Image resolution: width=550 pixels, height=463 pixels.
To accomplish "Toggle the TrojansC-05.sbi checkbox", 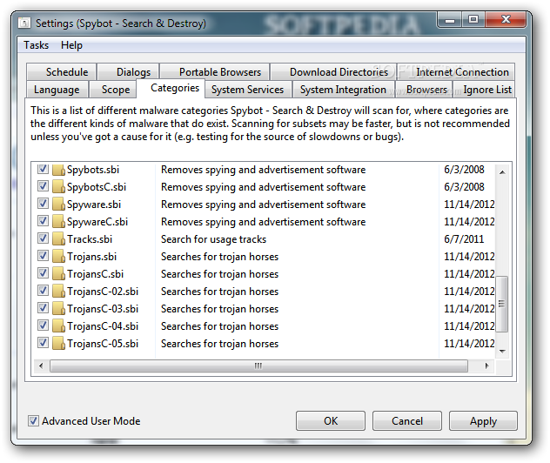I will coord(43,343).
